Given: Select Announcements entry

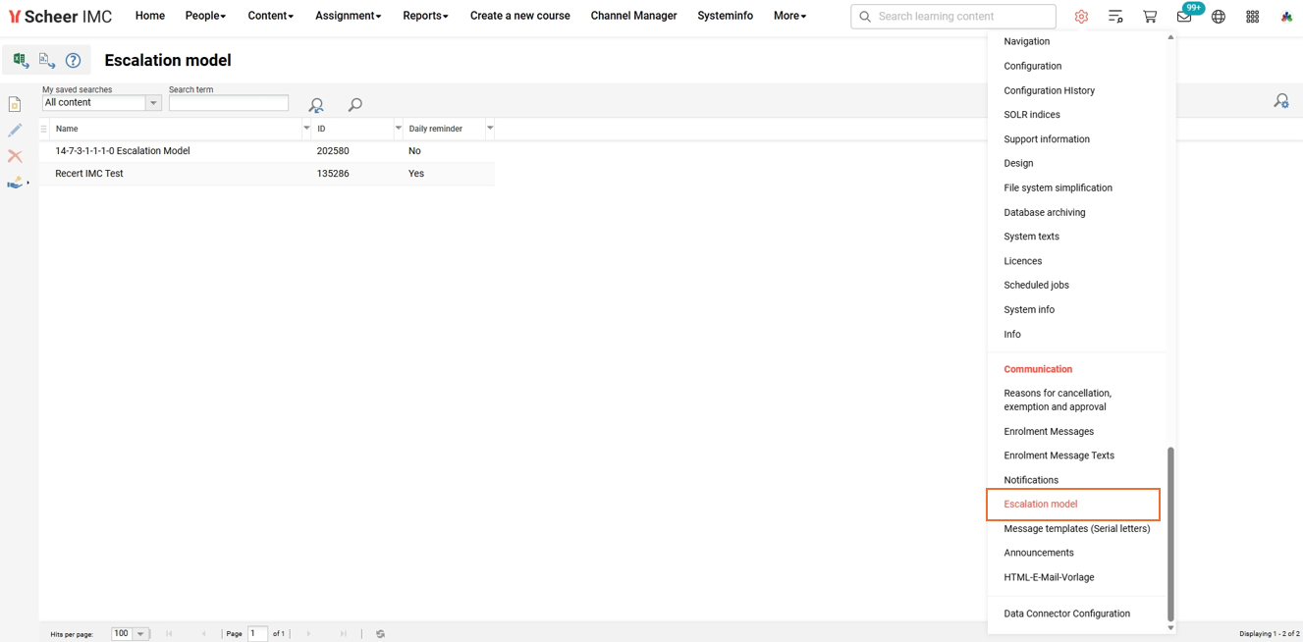Looking at the screenshot, I should coord(1039,553).
